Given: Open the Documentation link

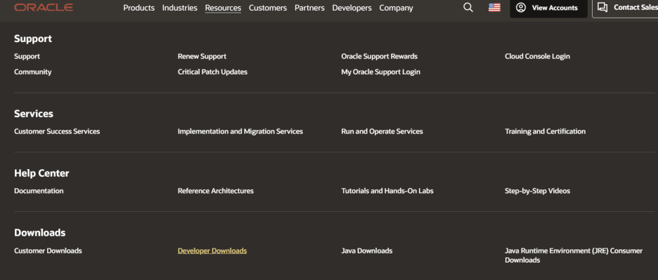Looking at the screenshot, I should click(39, 191).
